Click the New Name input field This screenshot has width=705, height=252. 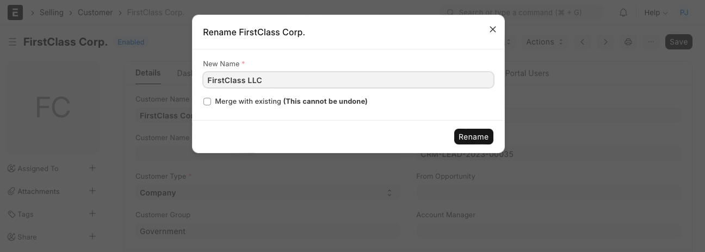(x=348, y=80)
